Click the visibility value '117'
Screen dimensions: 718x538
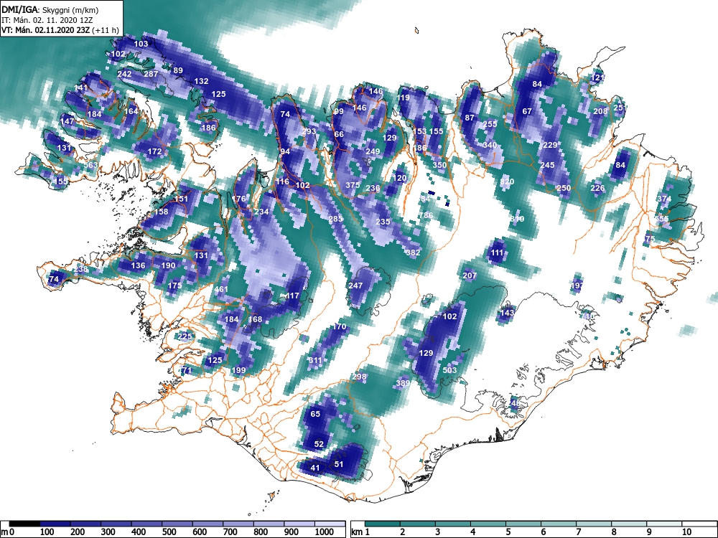click(292, 296)
